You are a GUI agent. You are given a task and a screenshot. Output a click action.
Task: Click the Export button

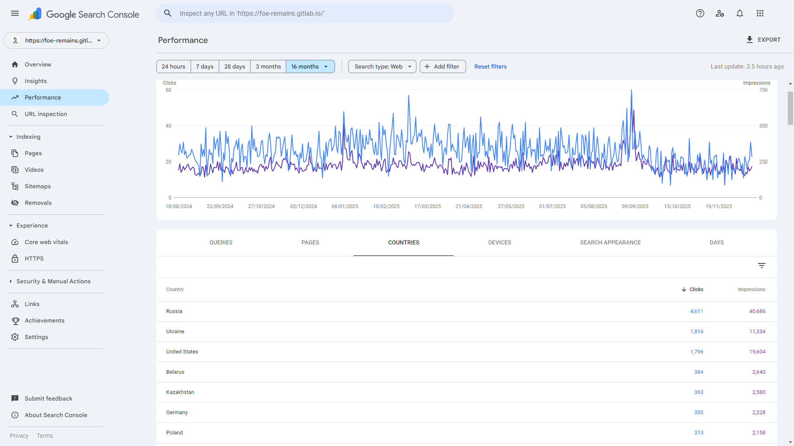click(763, 40)
